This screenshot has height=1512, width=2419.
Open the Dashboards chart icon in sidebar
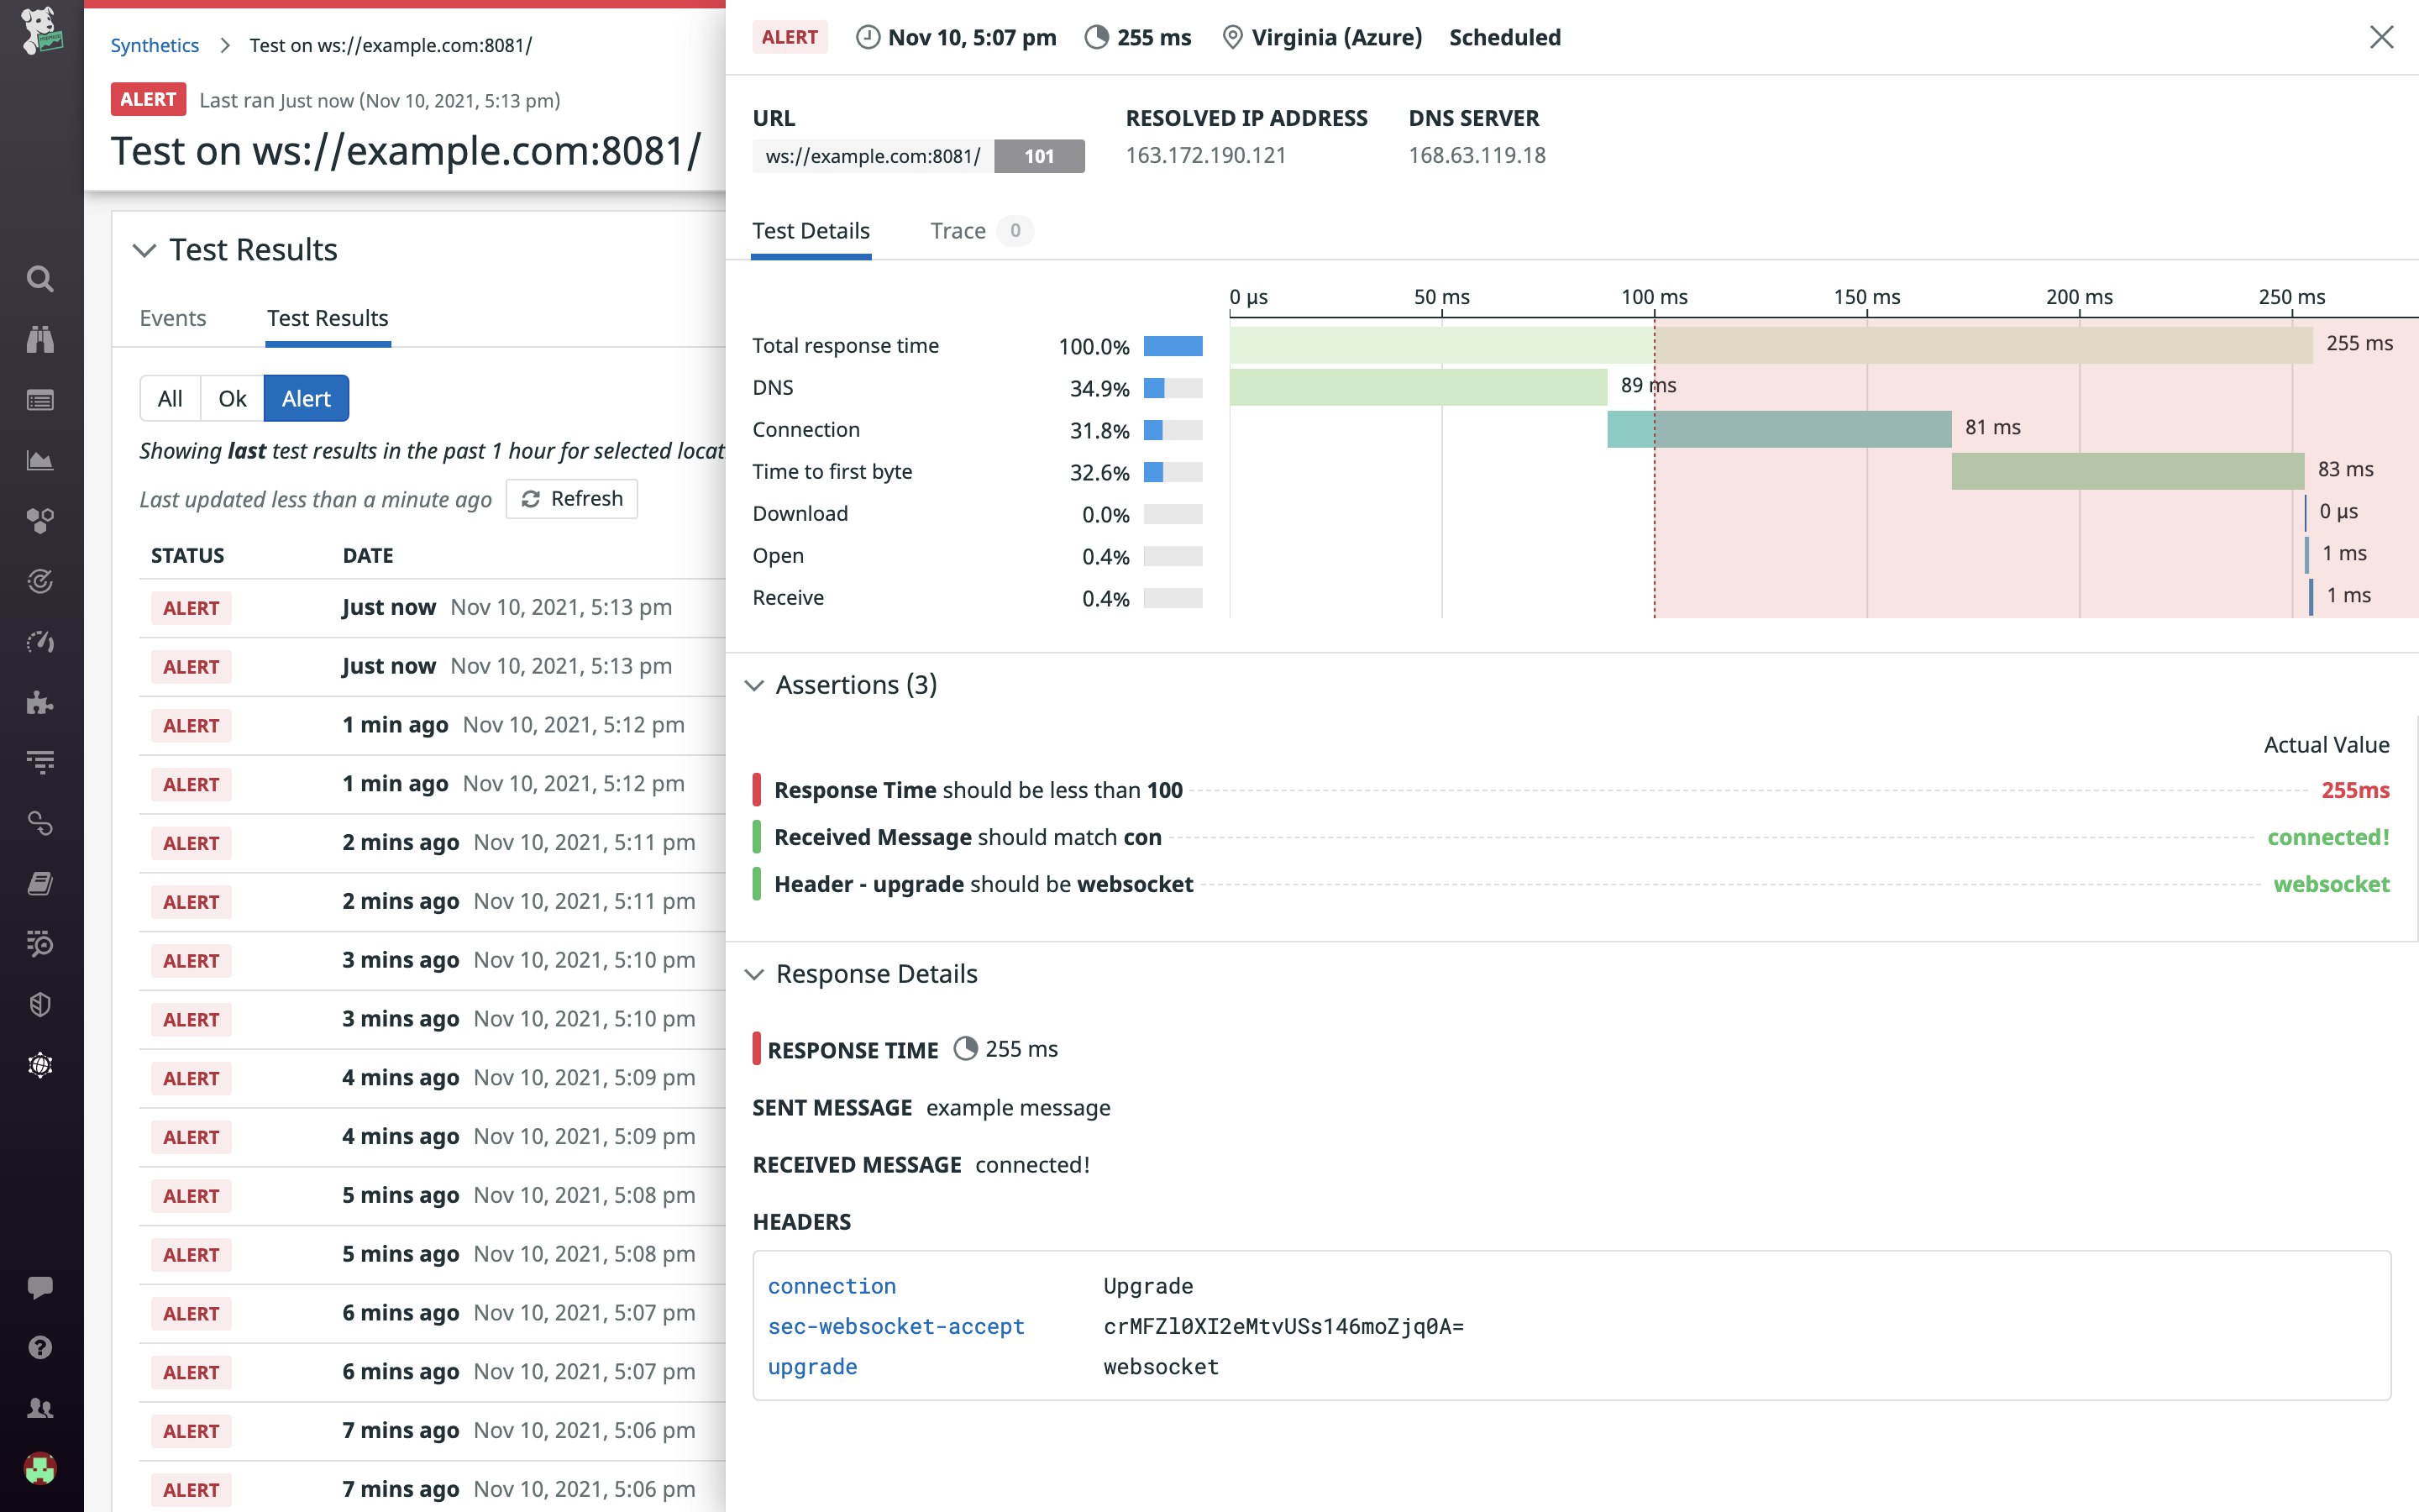(x=40, y=460)
